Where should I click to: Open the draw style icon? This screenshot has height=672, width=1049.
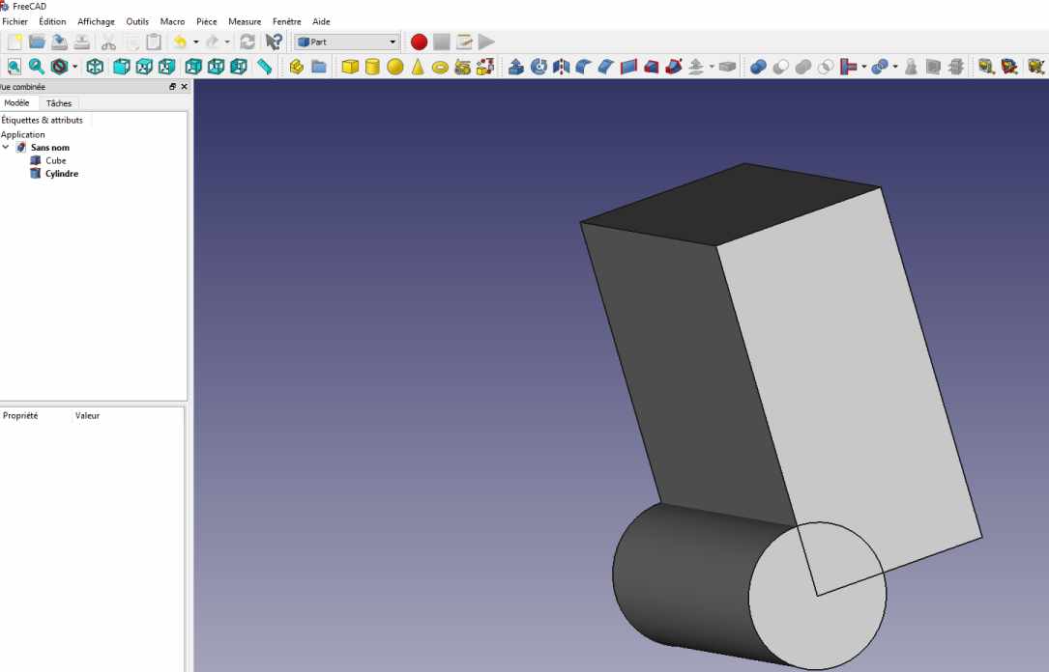tap(60, 67)
